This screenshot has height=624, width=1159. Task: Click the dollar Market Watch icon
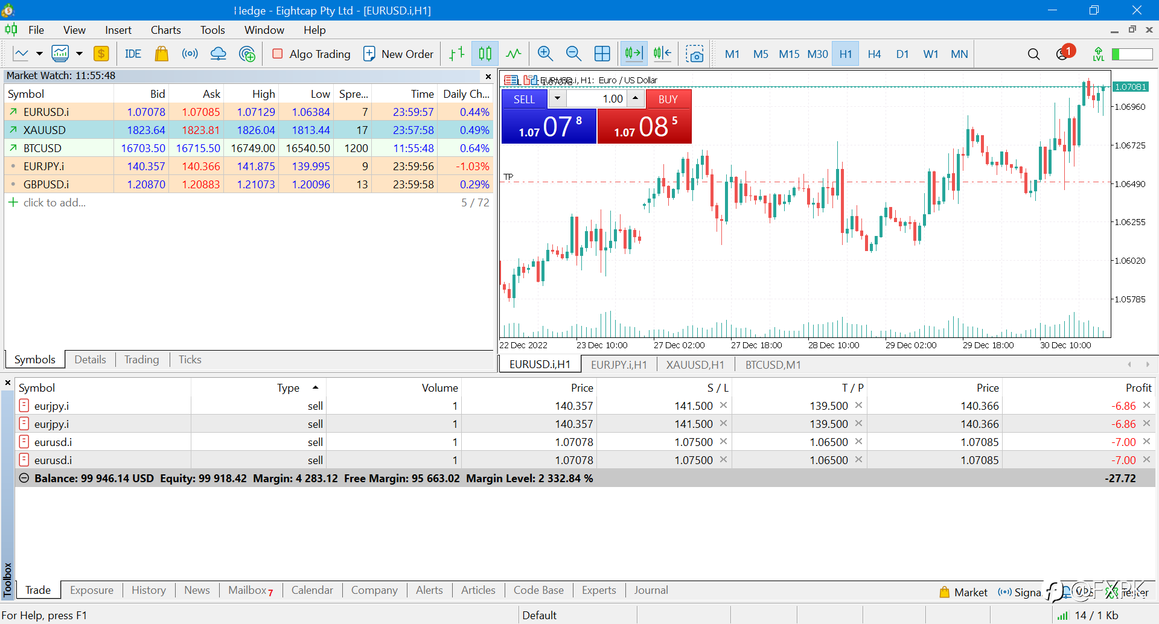(x=101, y=54)
